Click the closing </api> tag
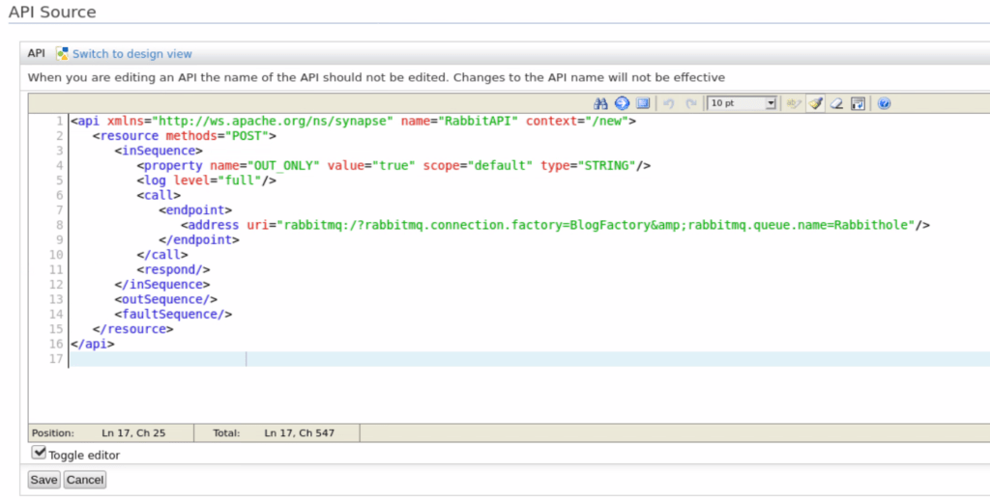Image resolution: width=990 pixels, height=500 pixels. coord(92,345)
